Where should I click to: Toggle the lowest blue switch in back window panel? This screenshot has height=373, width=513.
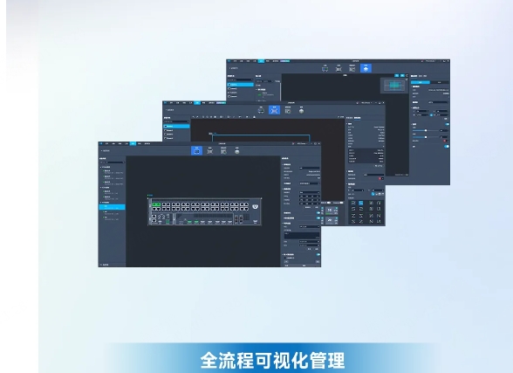(x=447, y=147)
